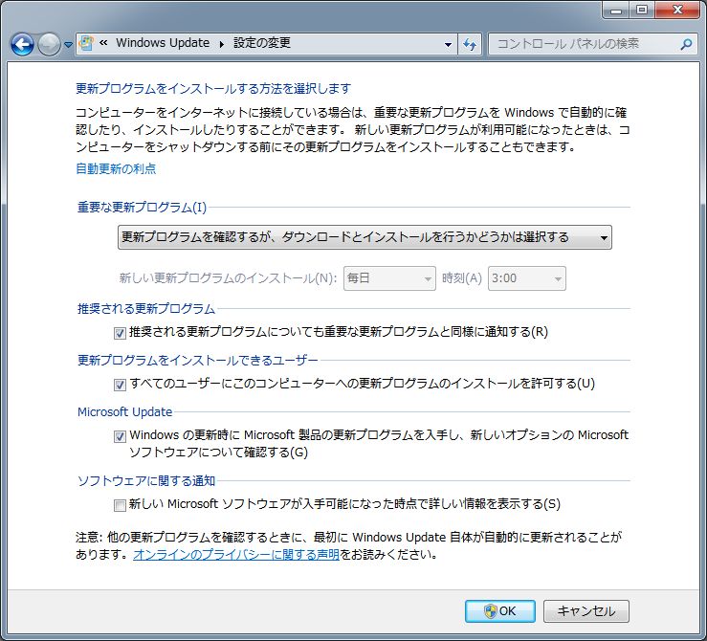Click the blue Back navigation arrow
This screenshot has height=641, width=707.
tap(22, 44)
